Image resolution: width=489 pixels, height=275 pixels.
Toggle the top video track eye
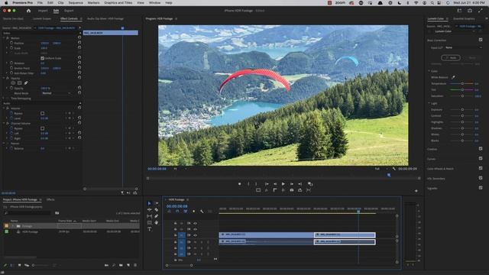coord(196,223)
